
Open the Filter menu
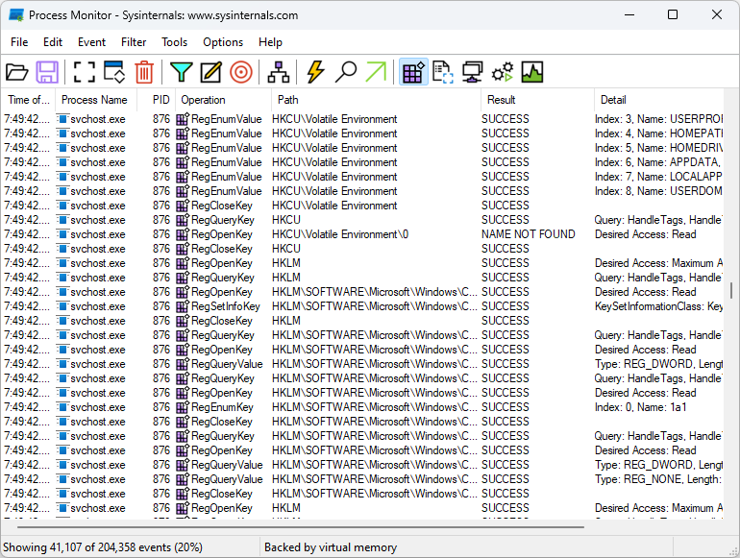[134, 42]
